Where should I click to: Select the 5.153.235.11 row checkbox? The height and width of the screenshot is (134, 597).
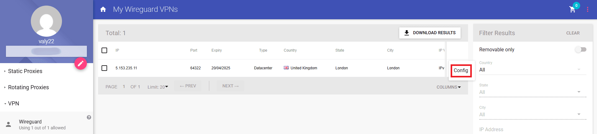click(x=104, y=68)
